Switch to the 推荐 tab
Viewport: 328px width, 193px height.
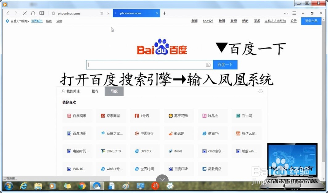click(95, 91)
